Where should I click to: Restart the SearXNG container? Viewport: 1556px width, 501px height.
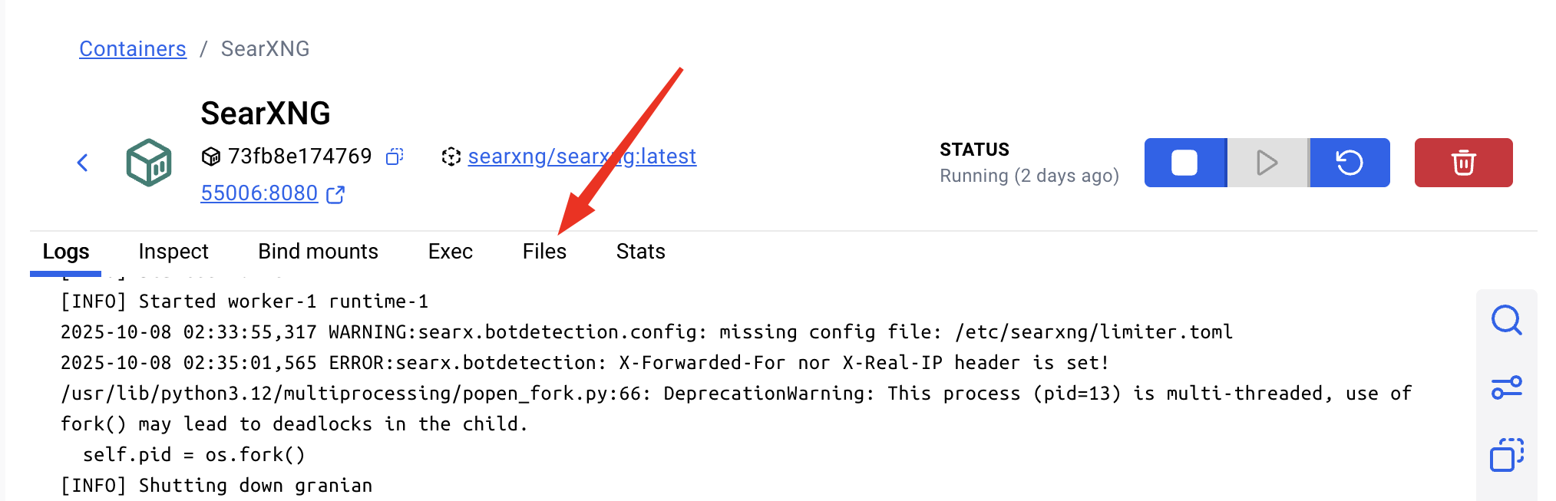pos(1350,163)
